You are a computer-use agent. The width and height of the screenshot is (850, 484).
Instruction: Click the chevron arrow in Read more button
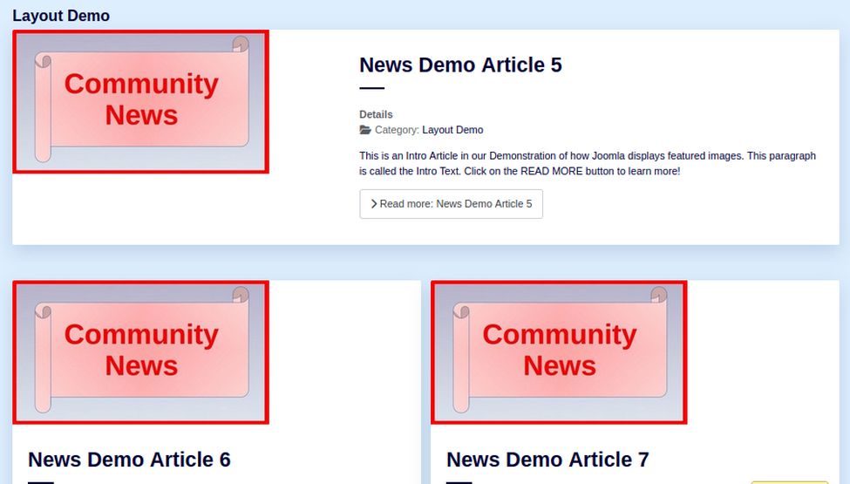[374, 204]
